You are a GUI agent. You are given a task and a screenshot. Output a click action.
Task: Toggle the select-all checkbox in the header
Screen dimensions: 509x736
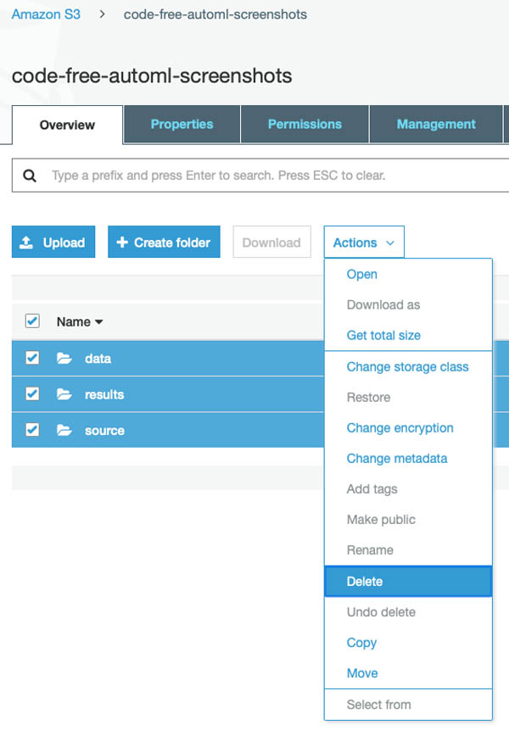pyautogui.click(x=32, y=321)
